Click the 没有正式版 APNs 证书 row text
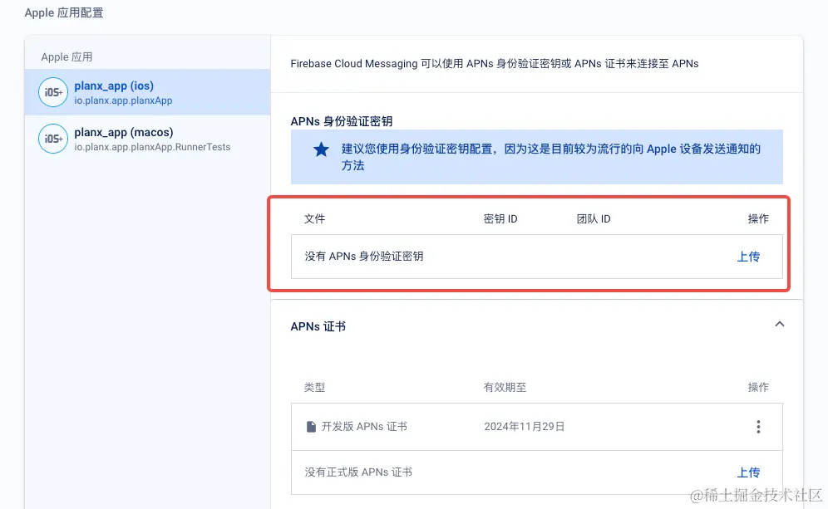This screenshot has height=509, width=828. click(x=358, y=472)
